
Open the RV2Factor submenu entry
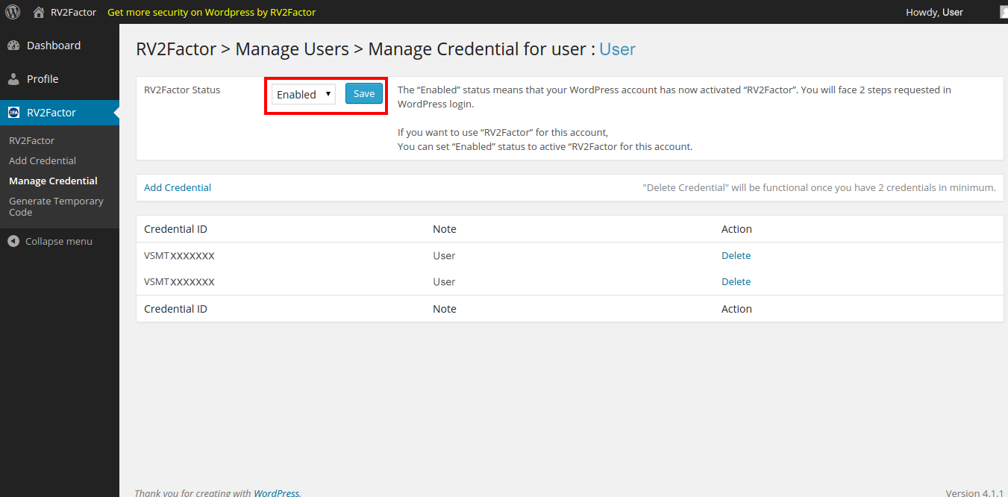(31, 140)
